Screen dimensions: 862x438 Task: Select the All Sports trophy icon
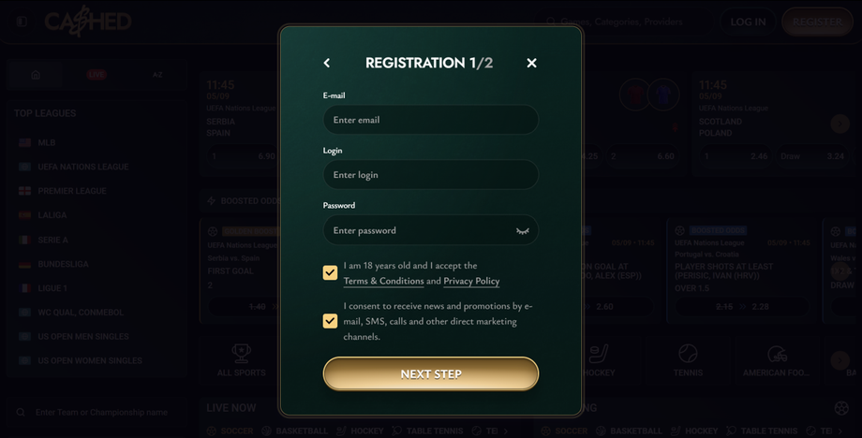tap(242, 360)
